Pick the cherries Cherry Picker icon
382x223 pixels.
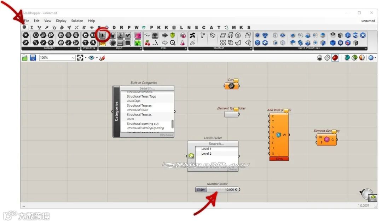pos(147,43)
